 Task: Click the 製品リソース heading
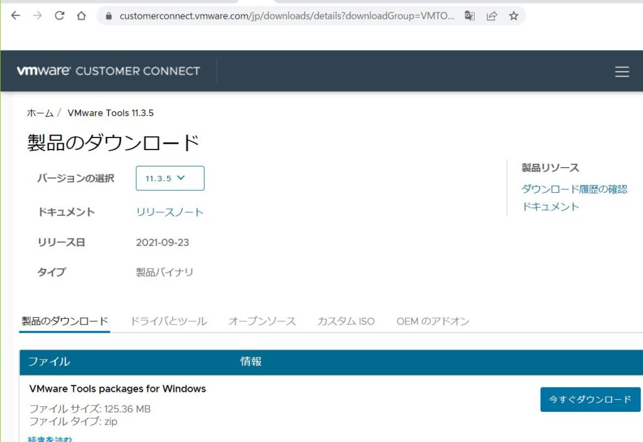click(550, 167)
